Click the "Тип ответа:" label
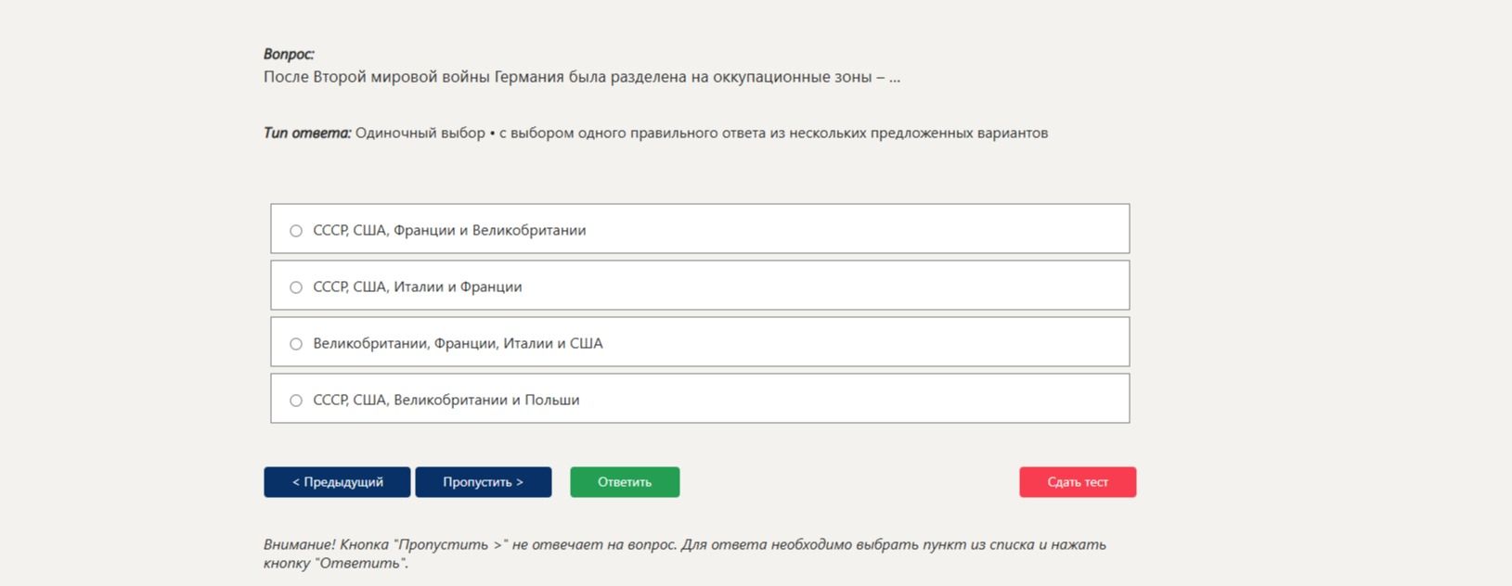1512x586 pixels. 307,133
